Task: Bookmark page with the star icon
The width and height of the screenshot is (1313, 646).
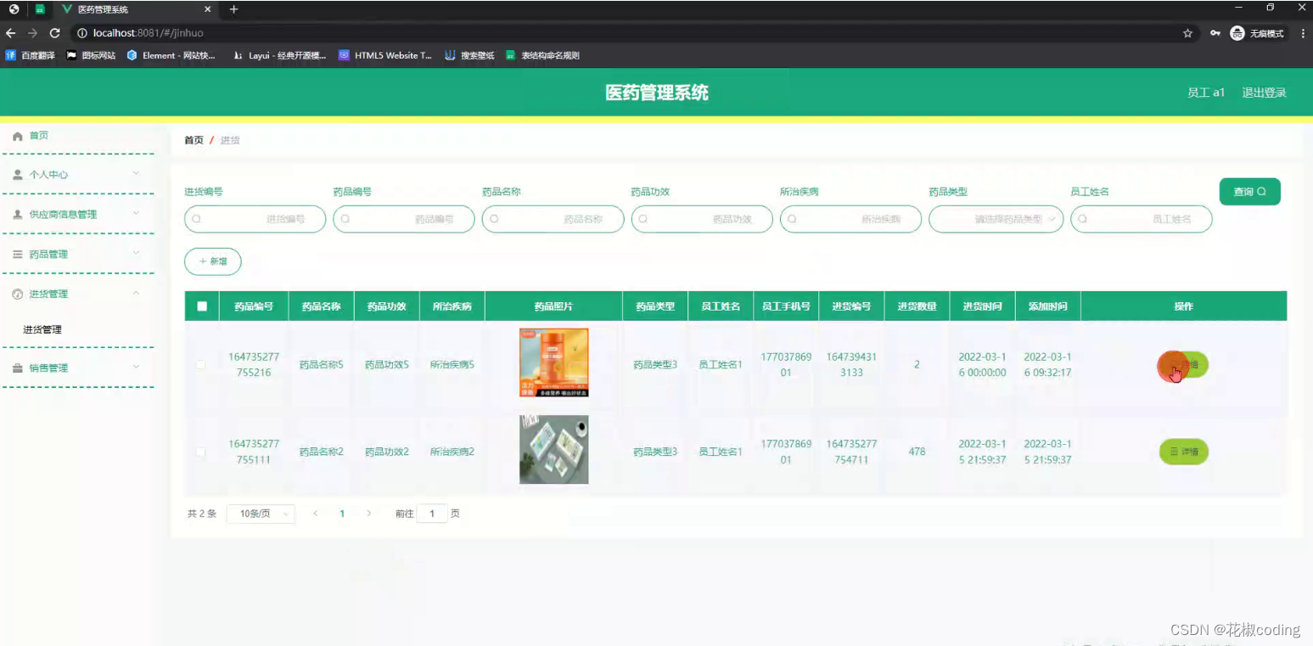Action: 1187,33
